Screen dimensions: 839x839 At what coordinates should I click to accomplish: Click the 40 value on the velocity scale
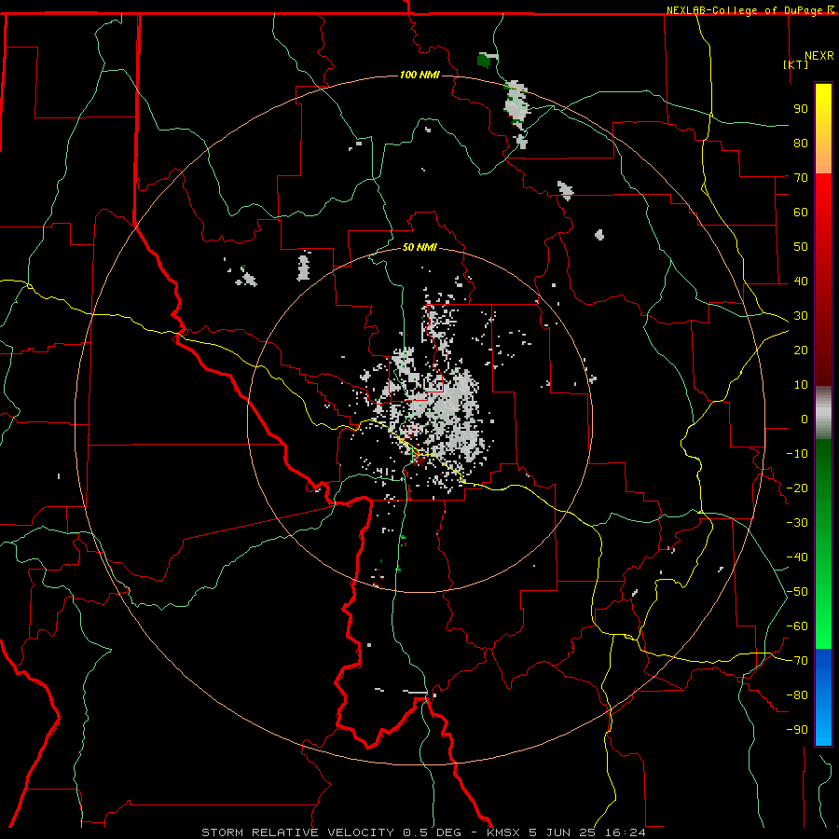pyautogui.click(x=801, y=281)
